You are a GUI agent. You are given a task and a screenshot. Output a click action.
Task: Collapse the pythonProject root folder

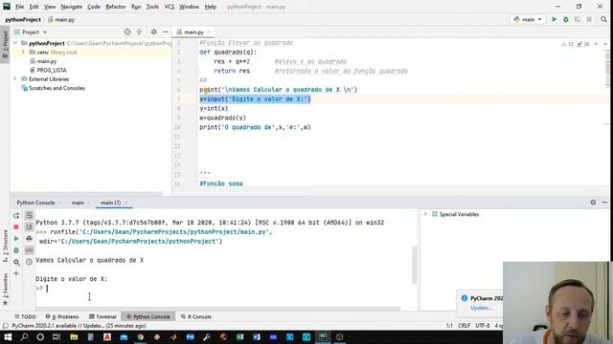click(x=15, y=43)
